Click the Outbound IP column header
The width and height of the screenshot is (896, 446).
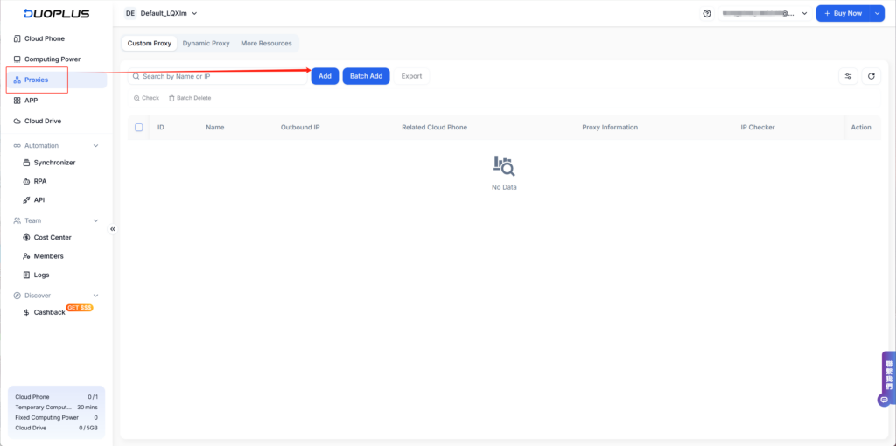pos(300,128)
